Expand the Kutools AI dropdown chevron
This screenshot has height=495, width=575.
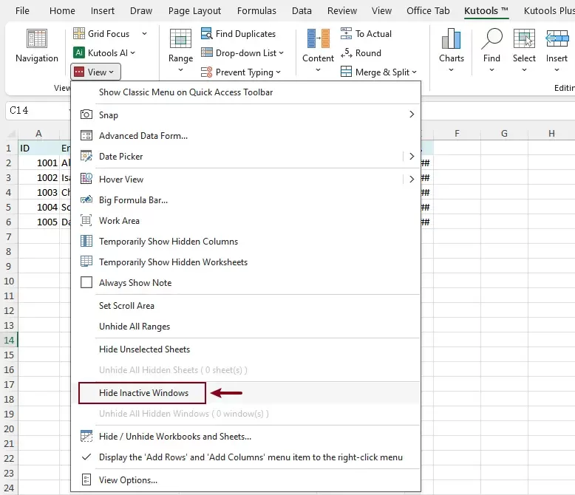133,53
